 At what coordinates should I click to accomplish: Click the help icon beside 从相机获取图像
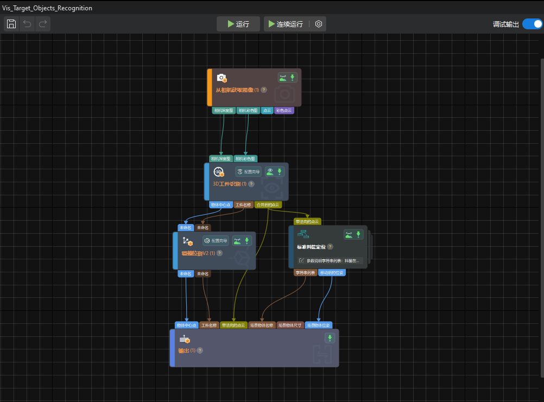click(x=264, y=90)
